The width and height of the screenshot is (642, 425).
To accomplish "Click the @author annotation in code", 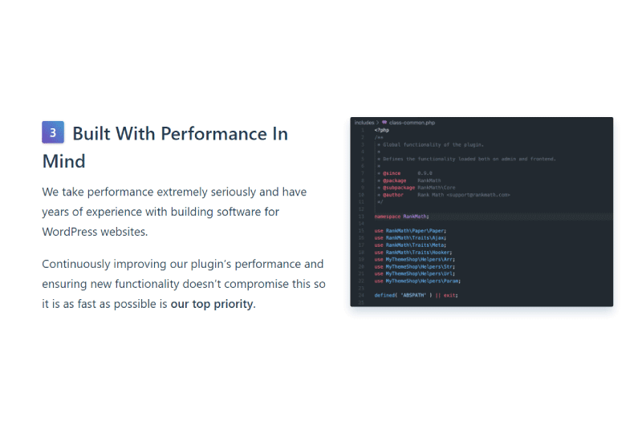I will tap(393, 195).
